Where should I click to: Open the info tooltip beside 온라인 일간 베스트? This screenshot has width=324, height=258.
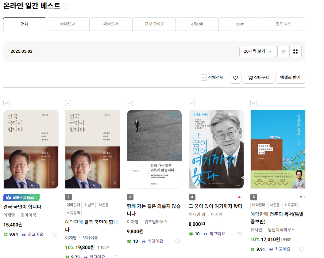pos(65,6)
